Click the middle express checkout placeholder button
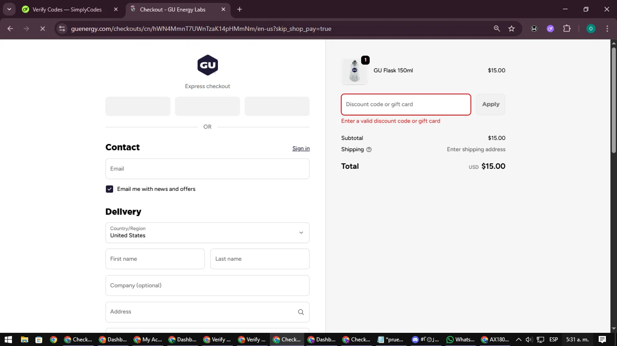The height and width of the screenshot is (346, 617). click(207, 106)
